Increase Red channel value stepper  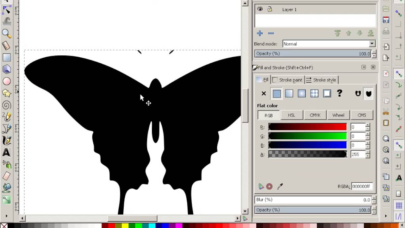point(368,125)
